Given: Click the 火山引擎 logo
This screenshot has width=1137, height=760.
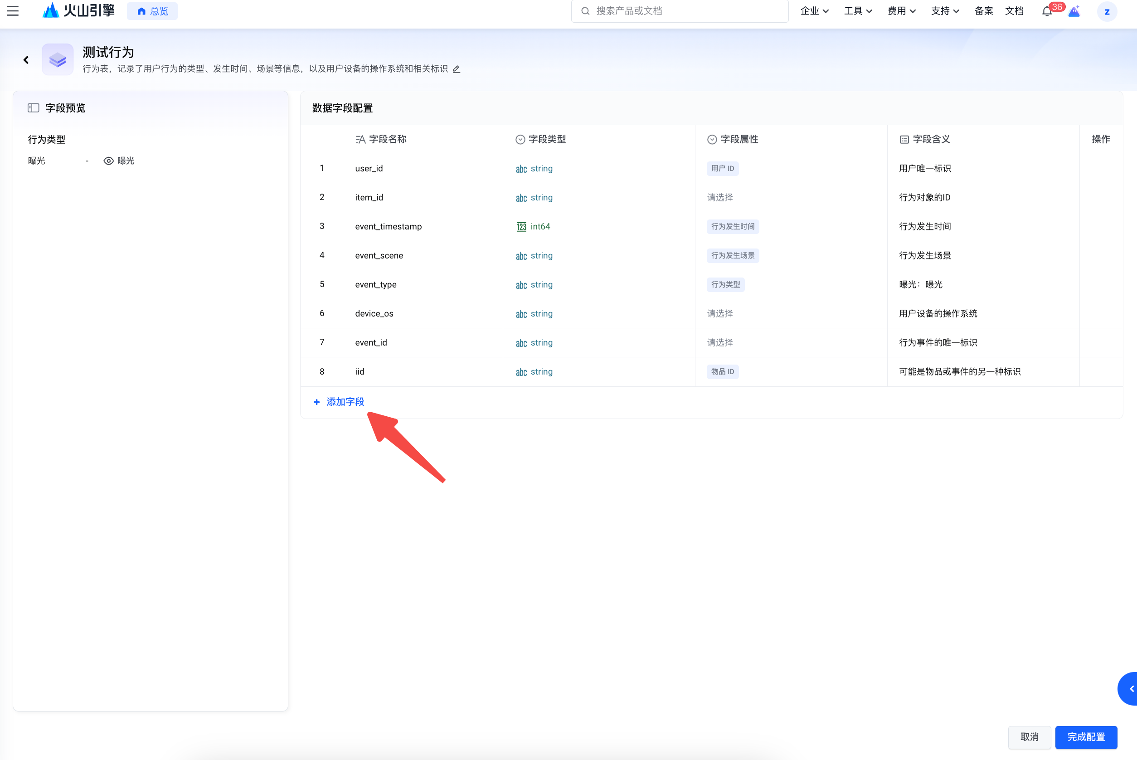Looking at the screenshot, I should (78, 11).
